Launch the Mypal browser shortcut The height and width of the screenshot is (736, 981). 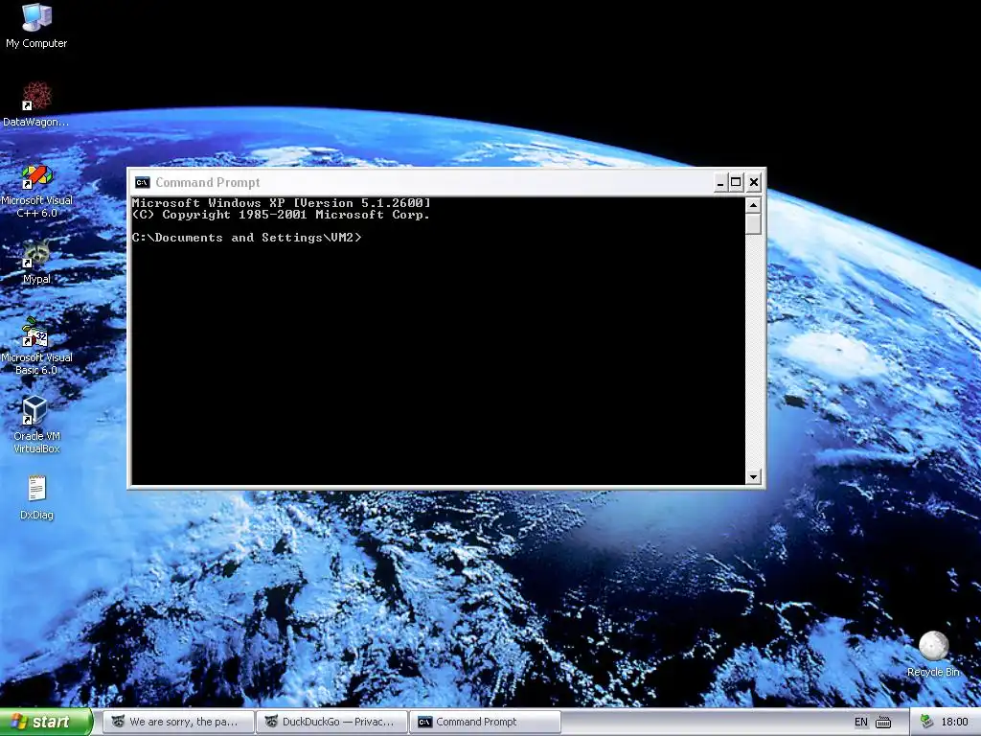36,262
